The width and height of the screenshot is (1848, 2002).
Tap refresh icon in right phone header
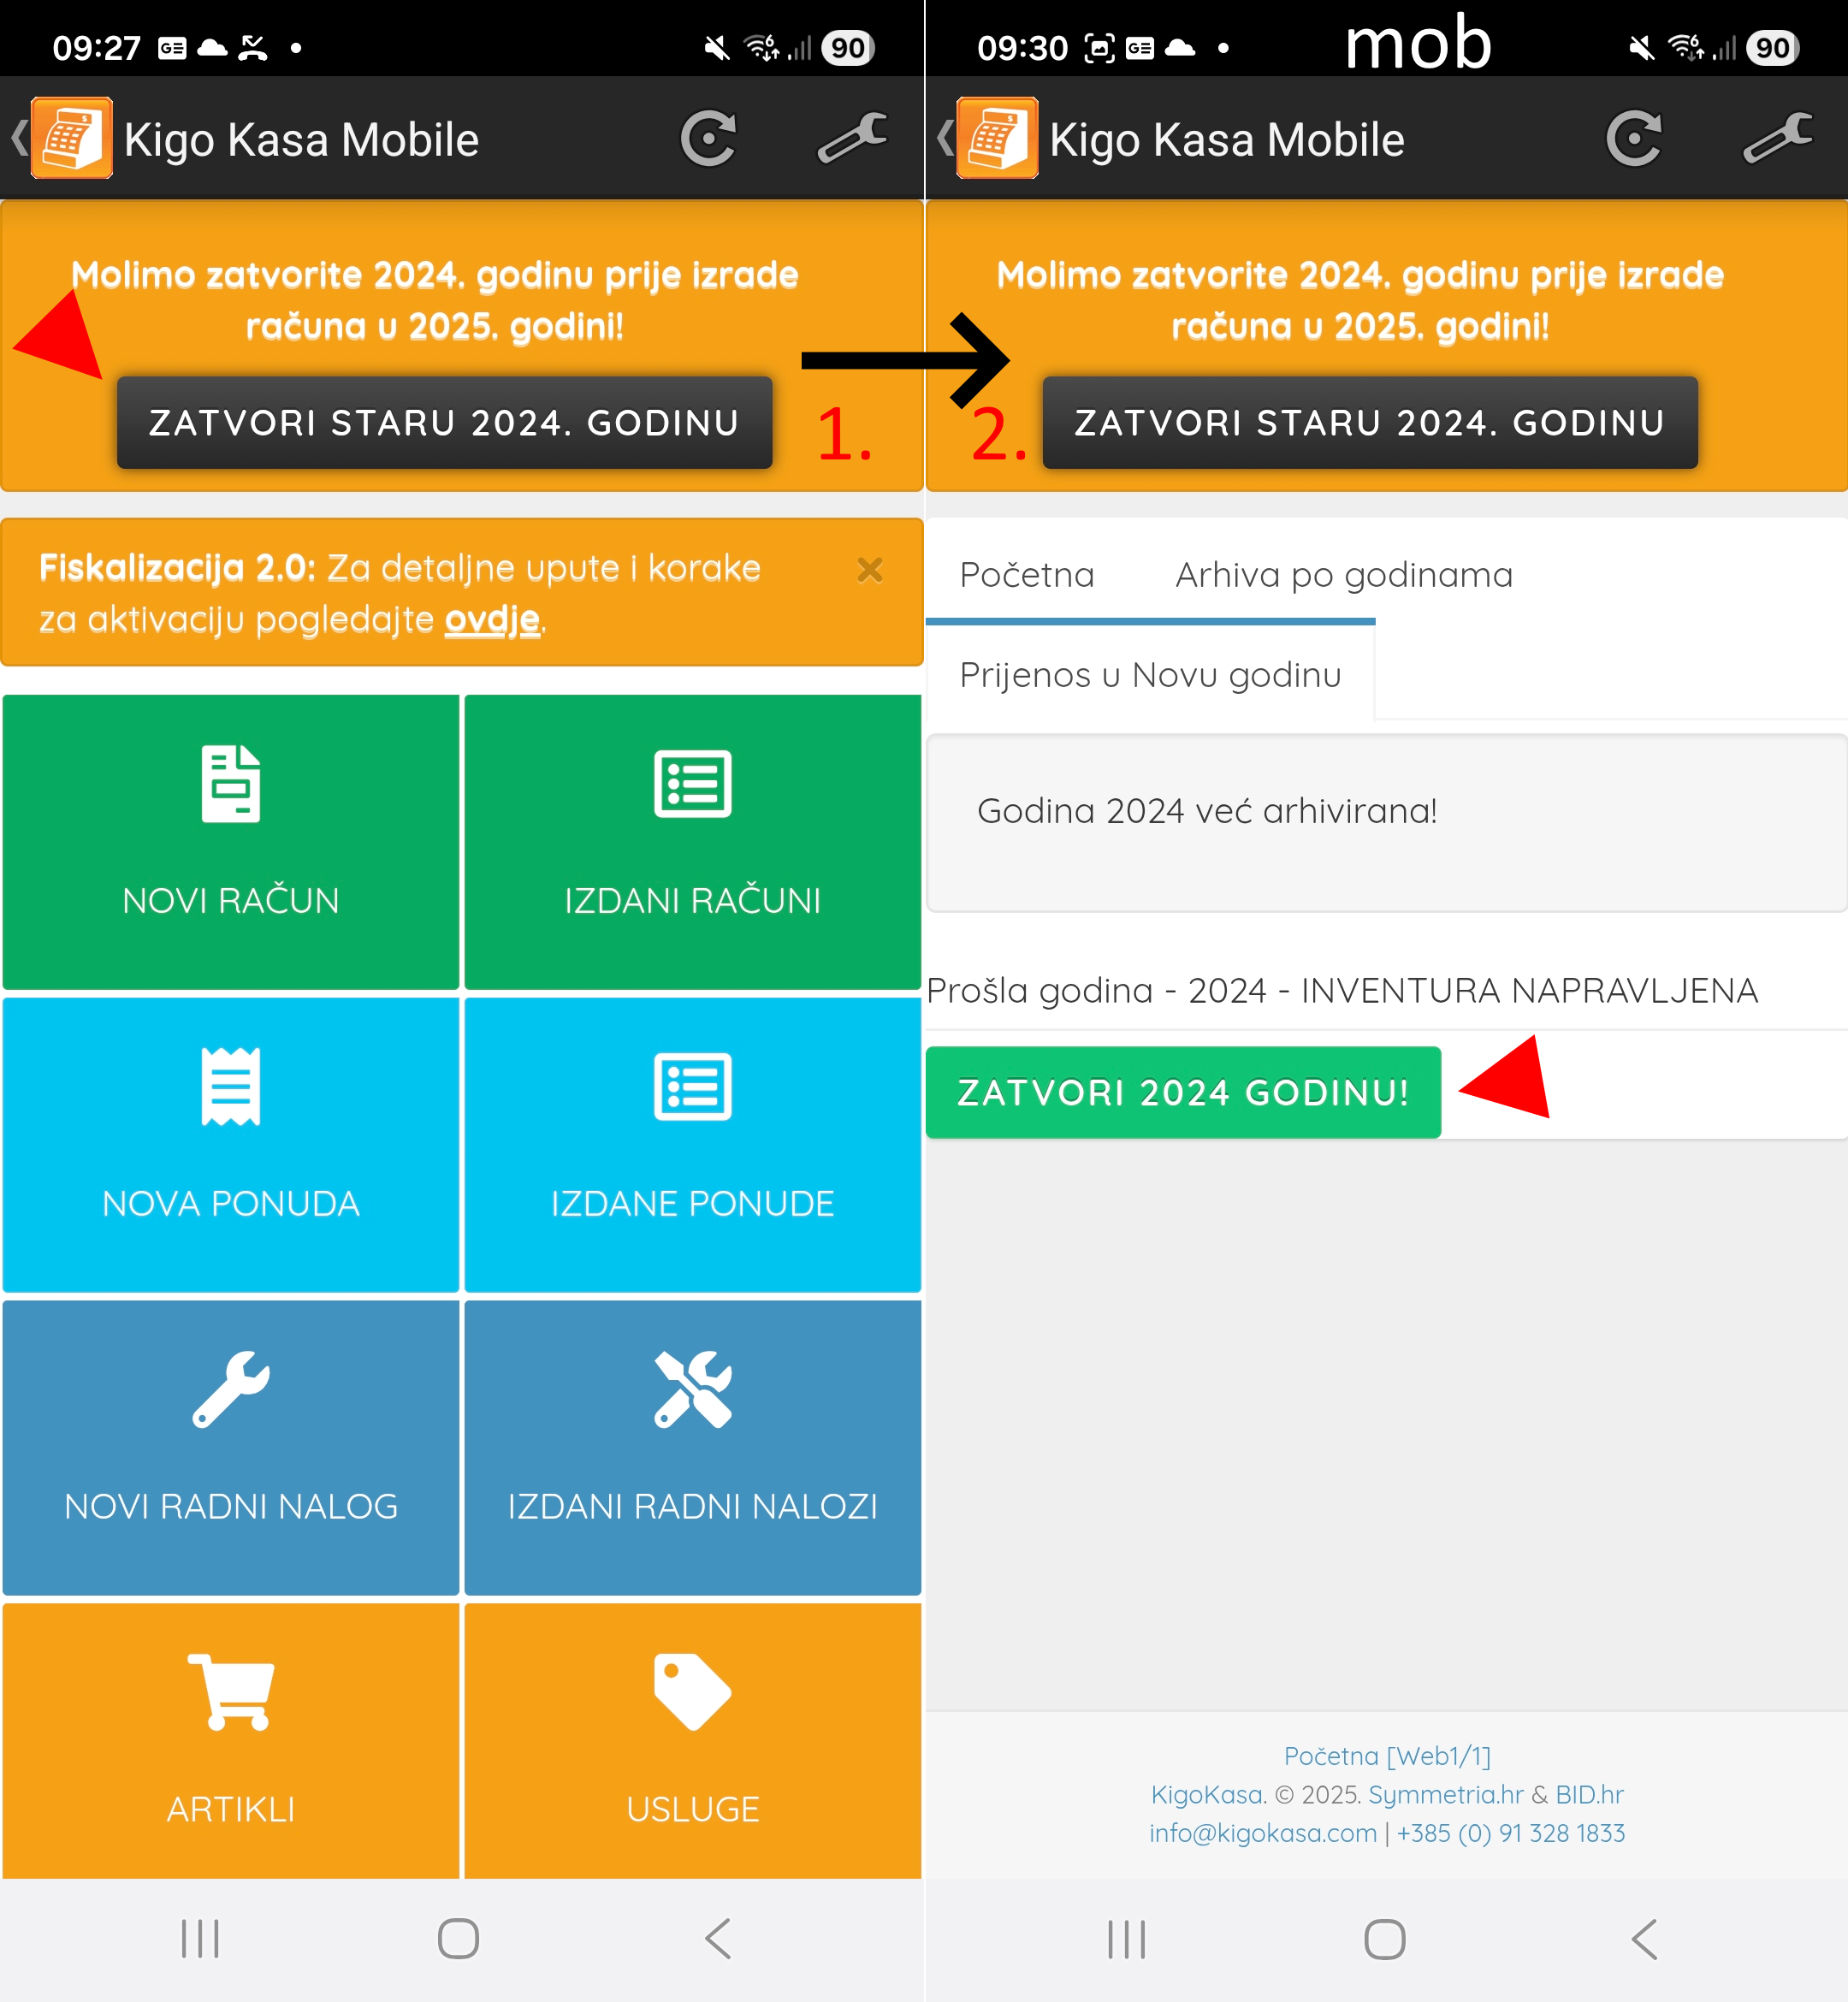pos(1634,139)
